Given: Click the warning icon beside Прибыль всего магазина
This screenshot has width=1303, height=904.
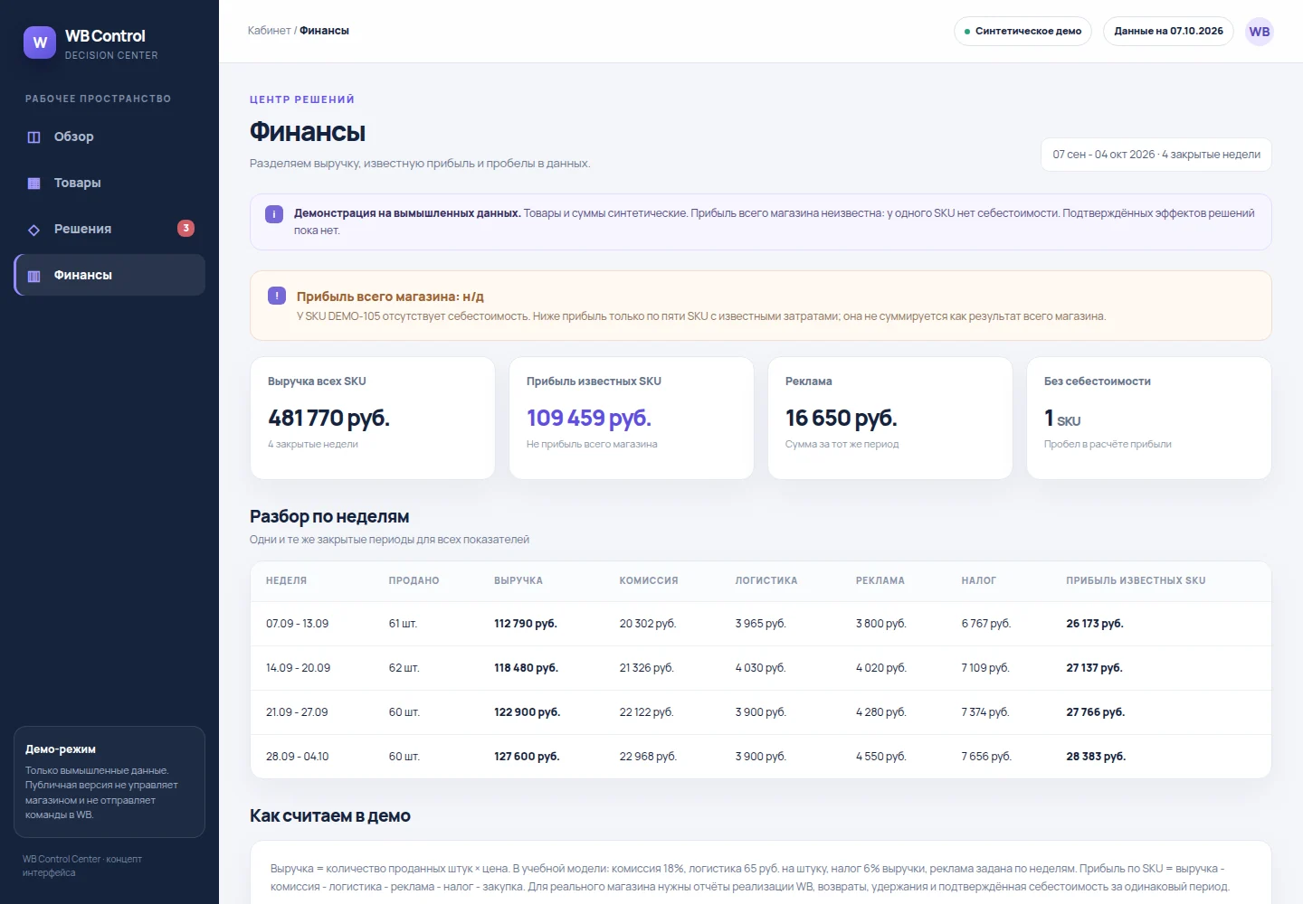Looking at the screenshot, I should (x=277, y=296).
